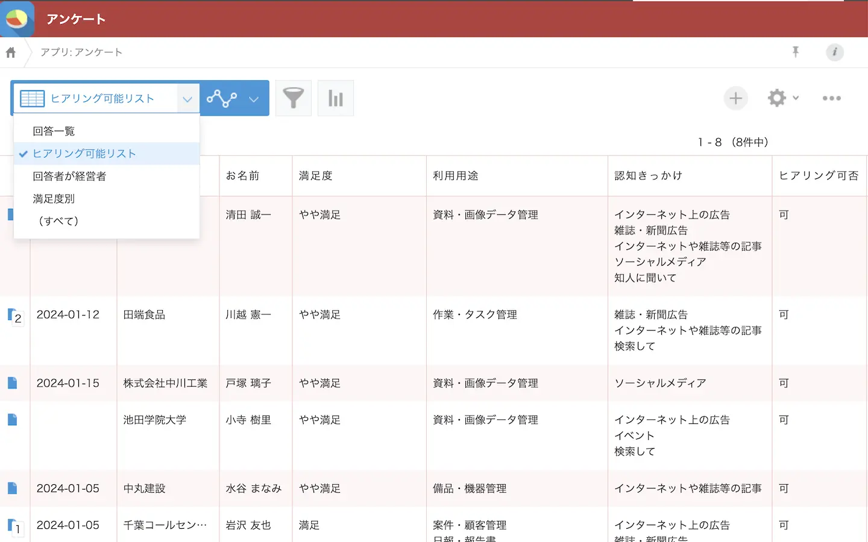868x542 pixels.
Task: Open the filter funnel icon
Action: (294, 98)
